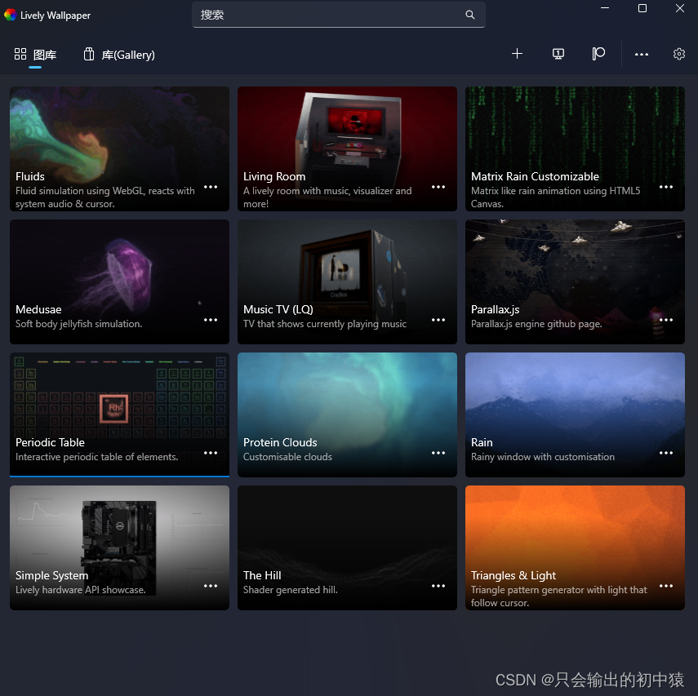The width and height of the screenshot is (698, 696).
Task: Open more options for Living Room wallpaper
Action: (x=438, y=187)
